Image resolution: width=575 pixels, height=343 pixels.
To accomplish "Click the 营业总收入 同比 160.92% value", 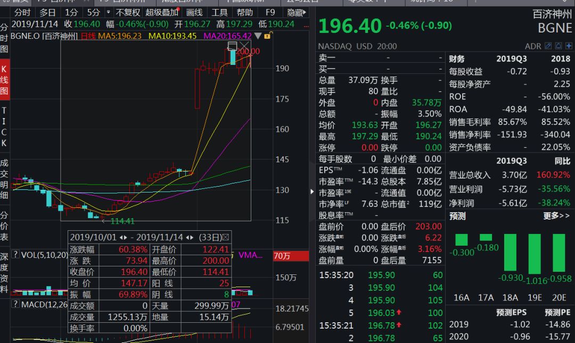I will [553, 175].
